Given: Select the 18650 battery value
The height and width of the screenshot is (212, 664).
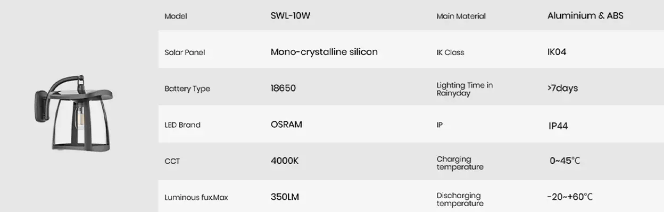Looking at the screenshot, I should [x=283, y=88].
